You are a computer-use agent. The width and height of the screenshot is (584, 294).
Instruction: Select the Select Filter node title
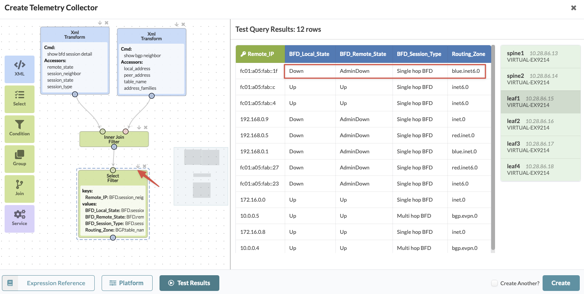(x=113, y=178)
